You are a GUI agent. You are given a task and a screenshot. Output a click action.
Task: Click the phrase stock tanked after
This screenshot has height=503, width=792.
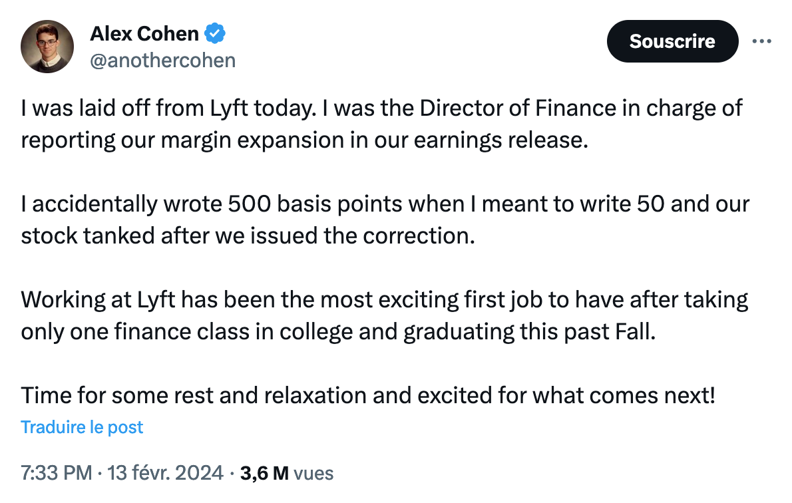[116, 236]
